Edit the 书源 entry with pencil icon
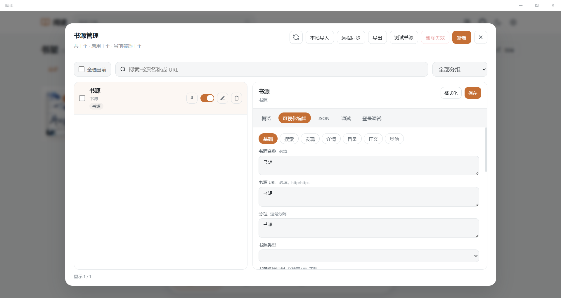 [x=223, y=98]
